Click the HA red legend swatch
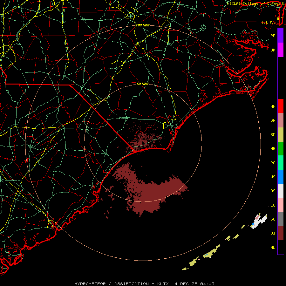Screen dimensions: 286x286 (281, 106)
